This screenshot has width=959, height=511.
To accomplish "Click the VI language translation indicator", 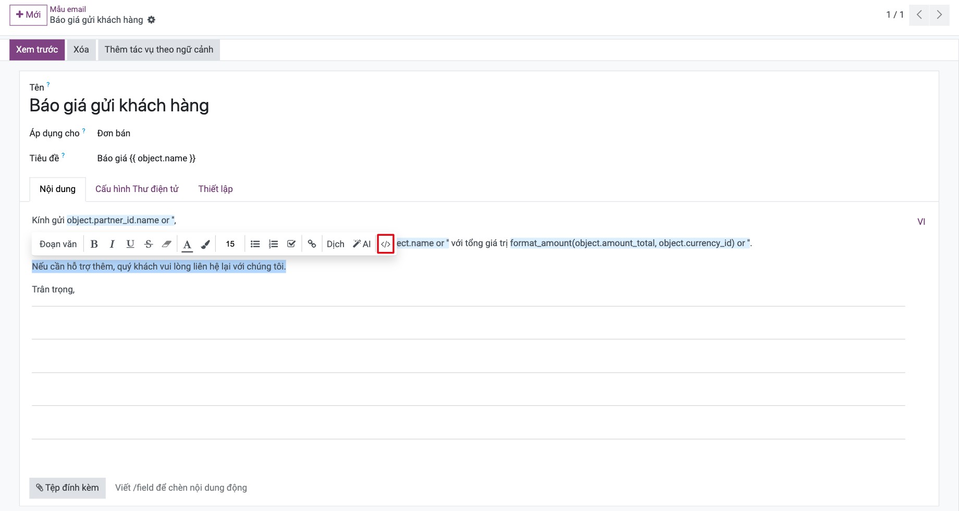I will tap(921, 222).
